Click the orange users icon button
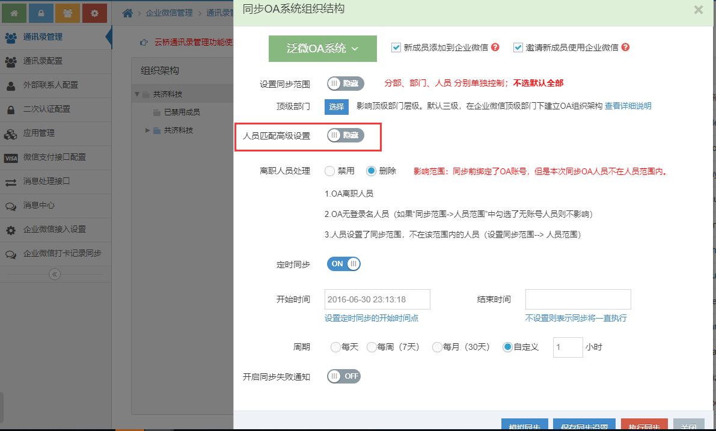 coord(67,13)
